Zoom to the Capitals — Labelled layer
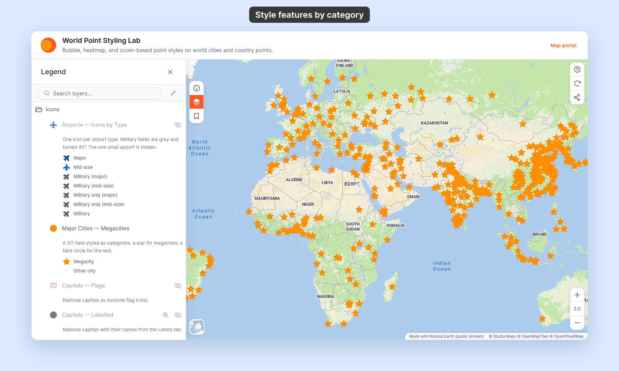 166,315
